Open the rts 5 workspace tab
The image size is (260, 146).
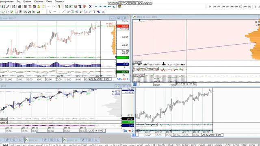[48, 145]
